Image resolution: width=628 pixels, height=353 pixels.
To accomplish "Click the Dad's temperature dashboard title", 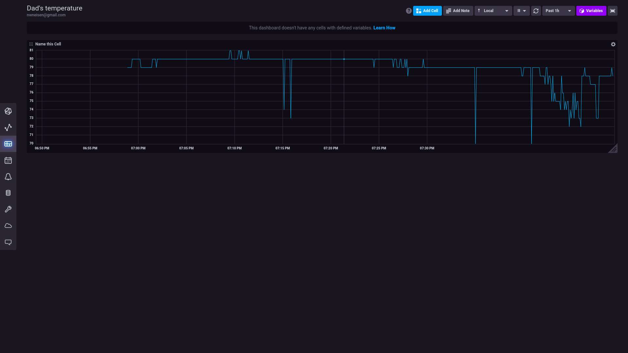I will click(x=55, y=8).
